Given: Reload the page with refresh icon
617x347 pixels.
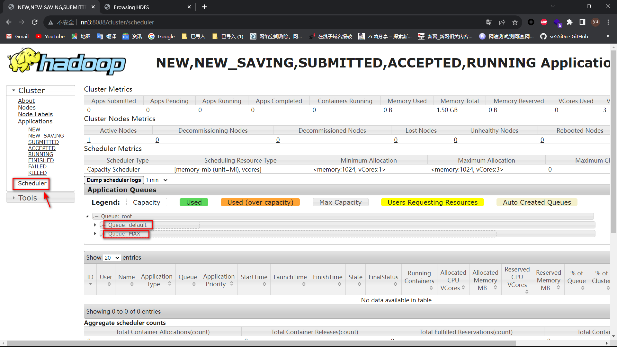Looking at the screenshot, I should pyautogui.click(x=35, y=22).
